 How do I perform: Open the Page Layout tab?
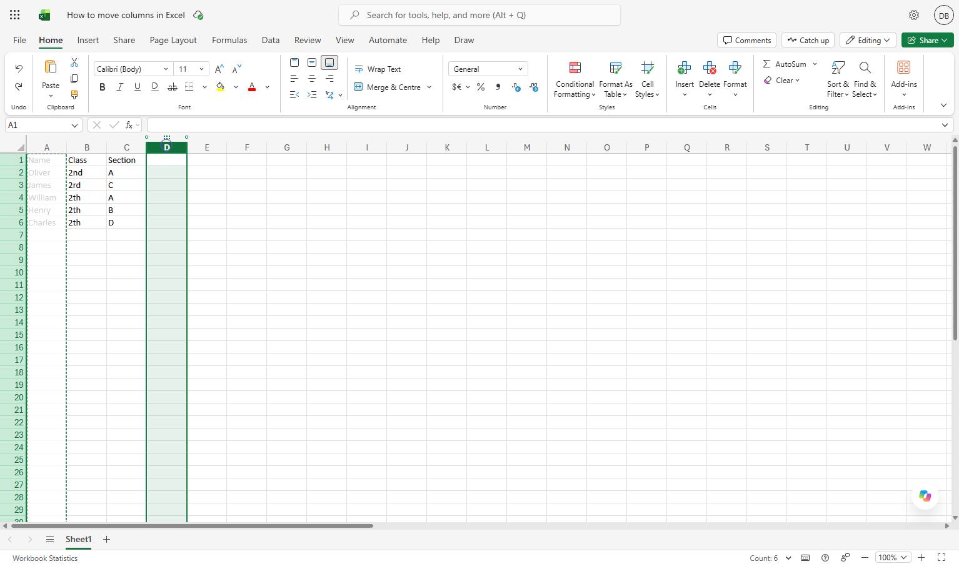(x=173, y=40)
